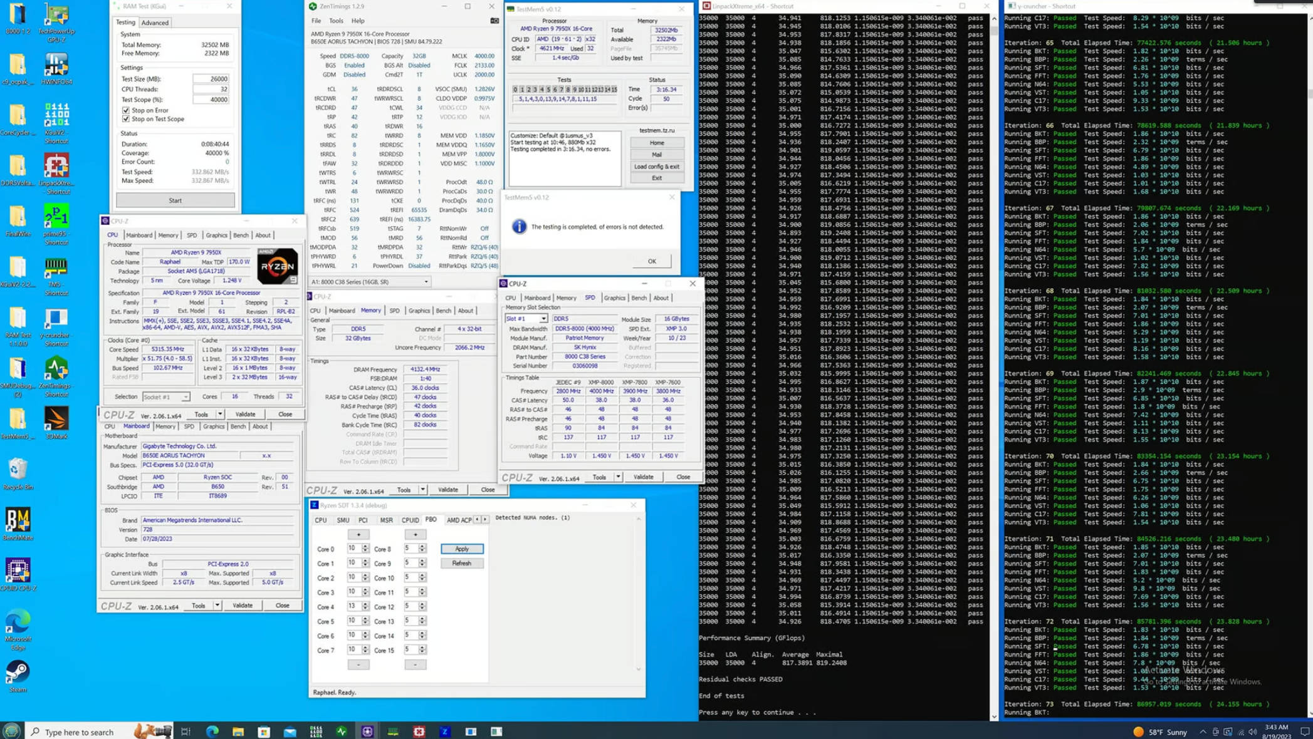Open the CPU-Z Socket #1 selection dropdown
Viewport: 1313px width, 739px height.
[165, 396]
